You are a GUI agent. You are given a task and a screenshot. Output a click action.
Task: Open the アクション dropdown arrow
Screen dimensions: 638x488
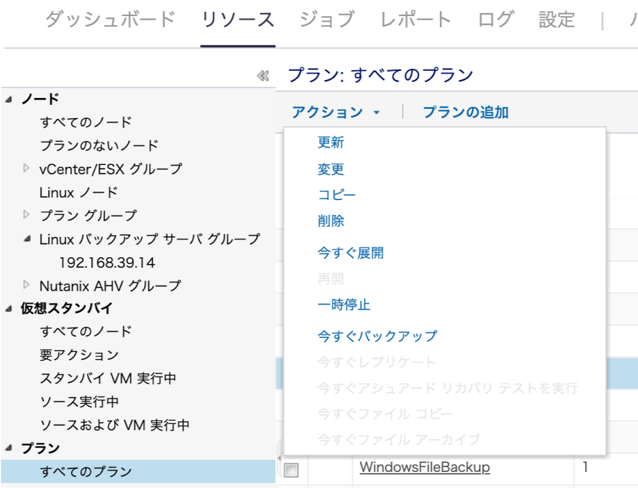(377, 113)
